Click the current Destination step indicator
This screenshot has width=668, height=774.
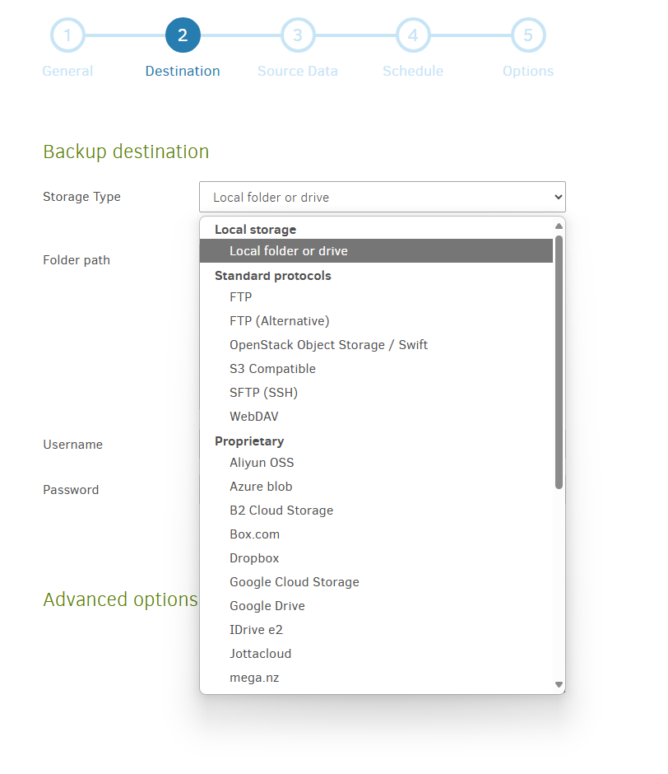click(x=183, y=35)
